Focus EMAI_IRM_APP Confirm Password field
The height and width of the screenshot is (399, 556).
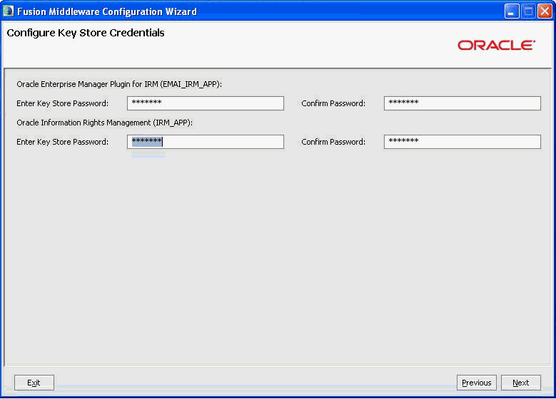[462, 103]
